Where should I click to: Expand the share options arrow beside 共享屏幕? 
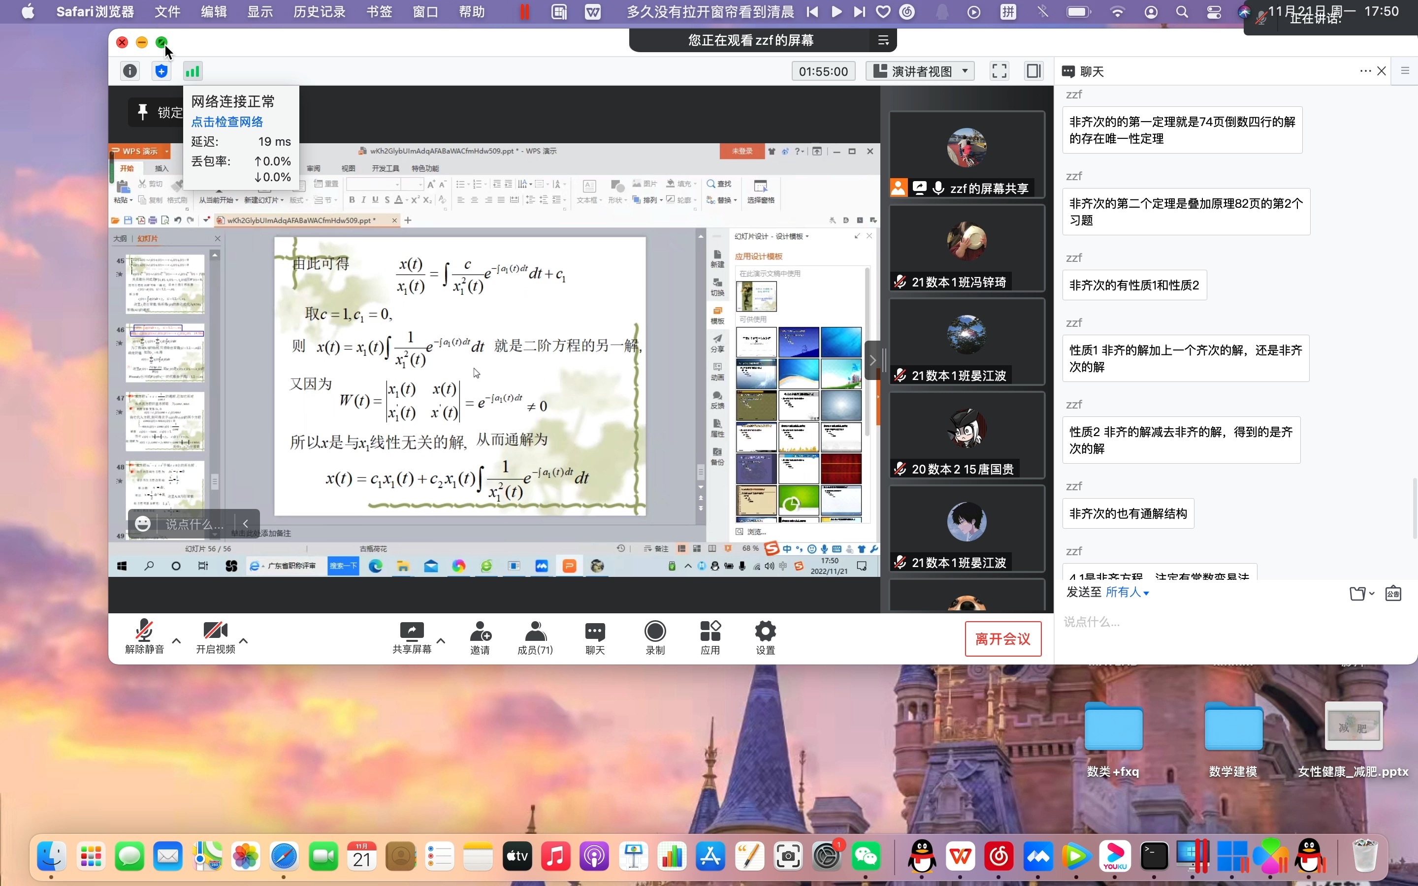(x=441, y=640)
